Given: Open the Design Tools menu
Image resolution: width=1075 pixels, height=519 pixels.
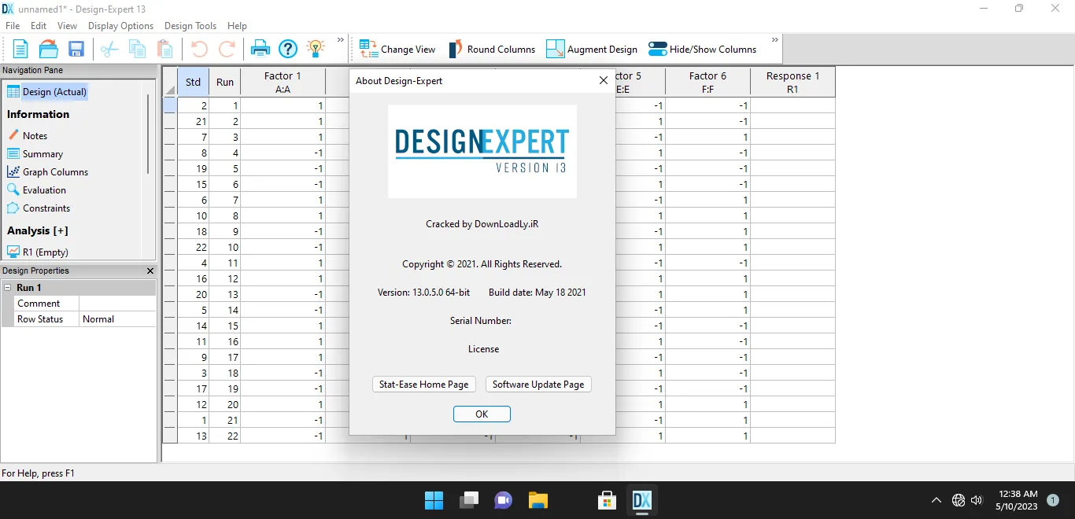Looking at the screenshot, I should point(190,26).
